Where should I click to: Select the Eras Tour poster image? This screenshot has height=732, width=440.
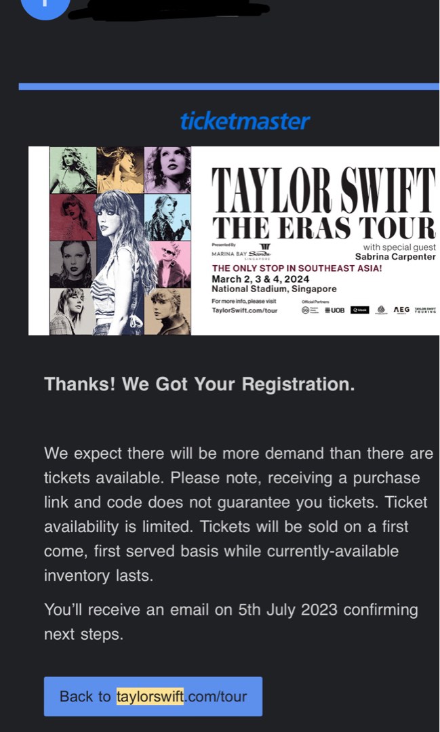coord(234,241)
